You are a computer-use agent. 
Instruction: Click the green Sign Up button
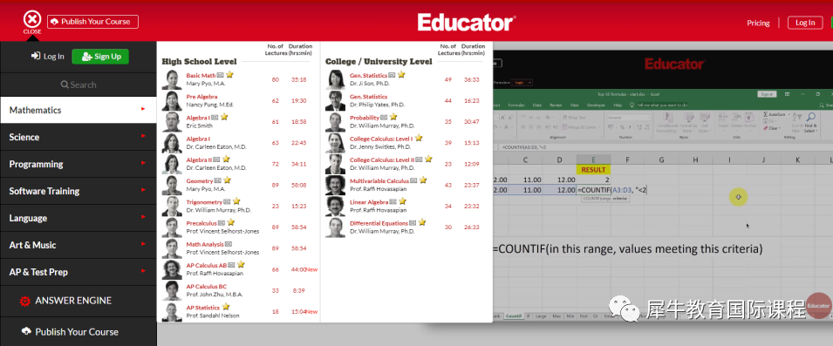[x=100, y=57]
